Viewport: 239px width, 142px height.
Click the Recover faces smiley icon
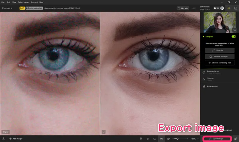tap(204, 72)
